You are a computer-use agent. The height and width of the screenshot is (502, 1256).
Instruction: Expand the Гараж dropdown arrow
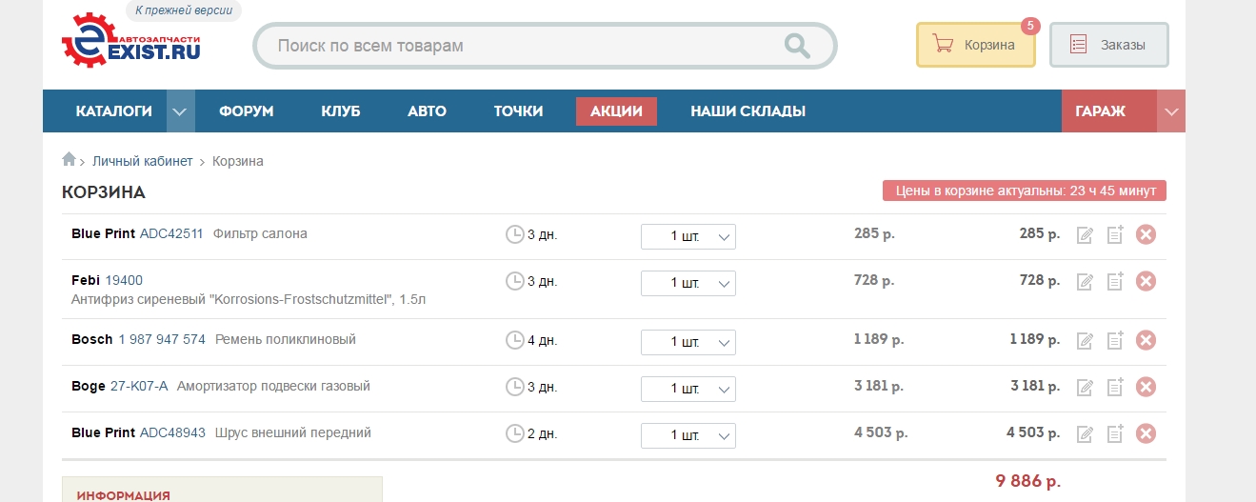coord(1171,111)
